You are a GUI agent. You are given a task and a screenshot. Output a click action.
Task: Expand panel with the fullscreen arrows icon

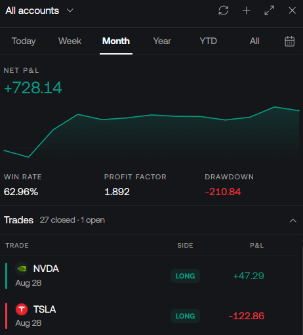270,11
